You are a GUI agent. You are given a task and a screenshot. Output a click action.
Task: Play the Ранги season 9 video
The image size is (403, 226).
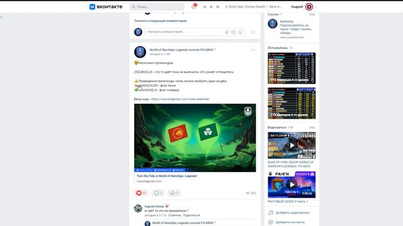click(292, 185)
